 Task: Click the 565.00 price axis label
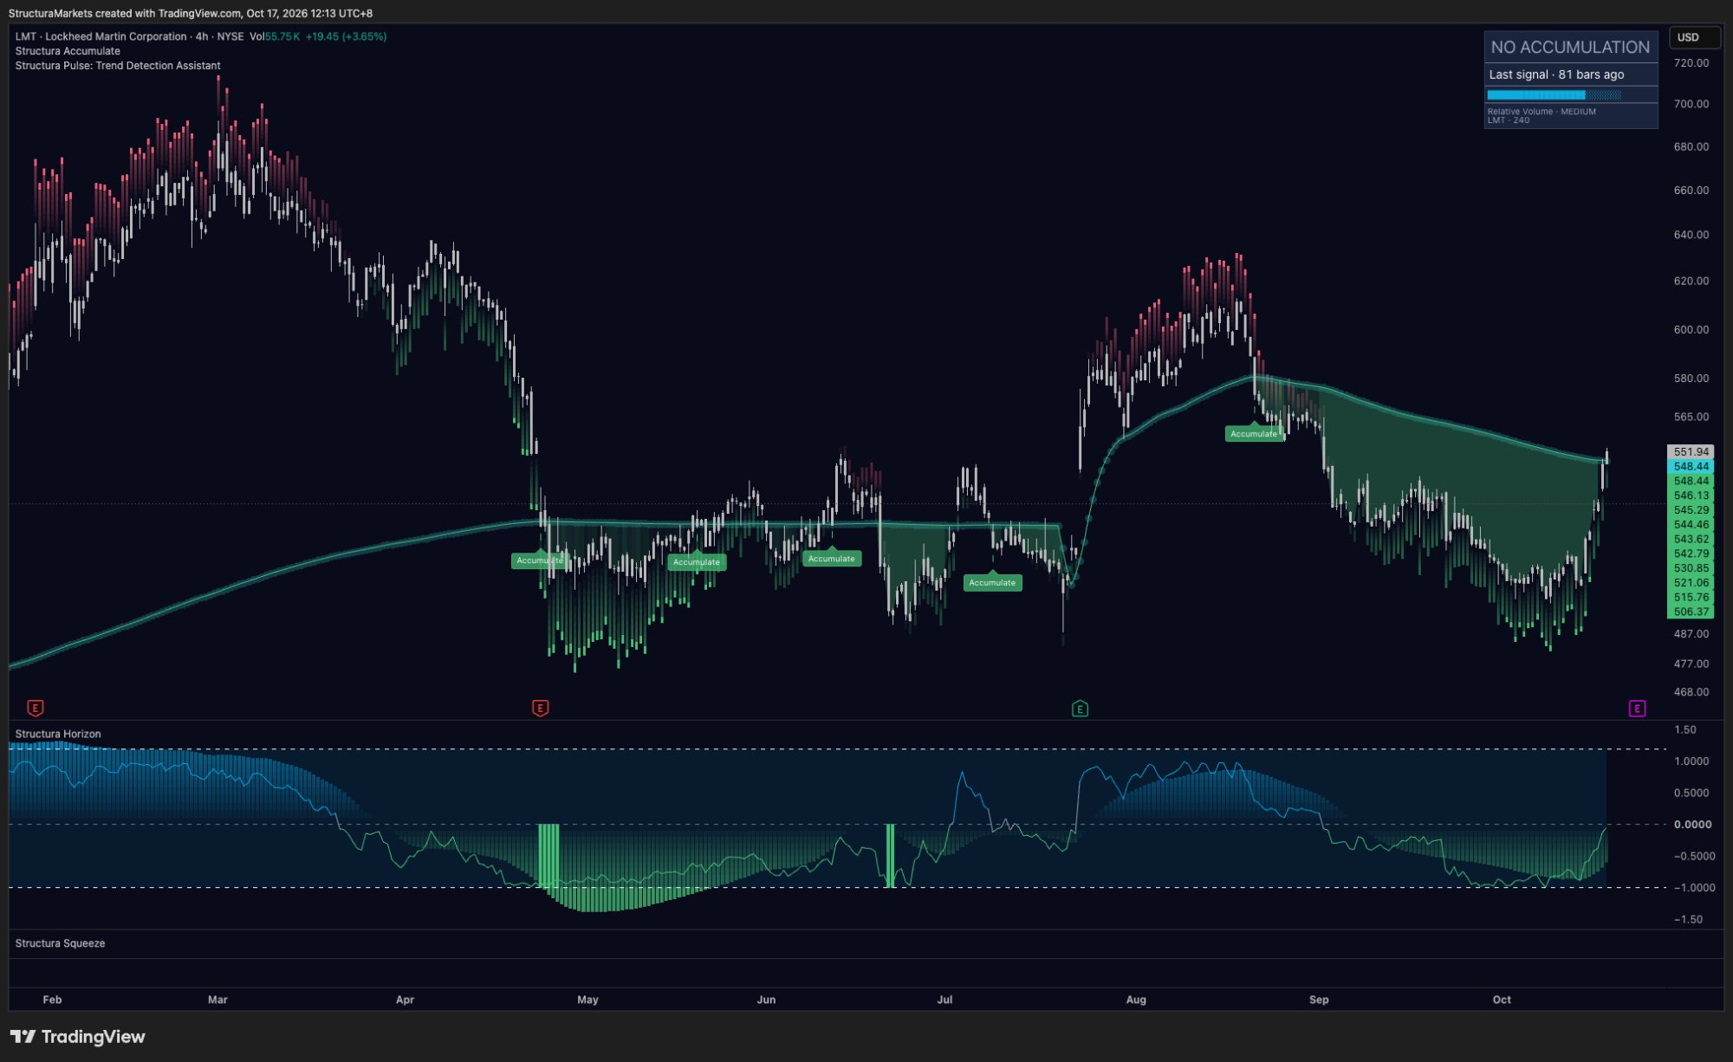pyautogui.click(x=1691, y=417)
